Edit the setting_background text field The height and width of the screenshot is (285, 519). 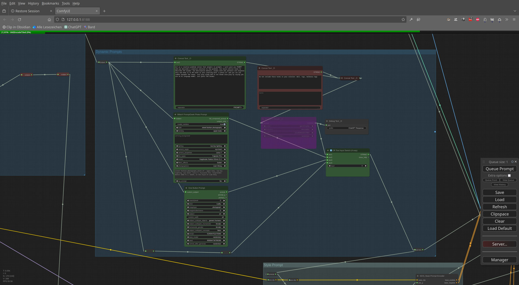pos(201,139)
